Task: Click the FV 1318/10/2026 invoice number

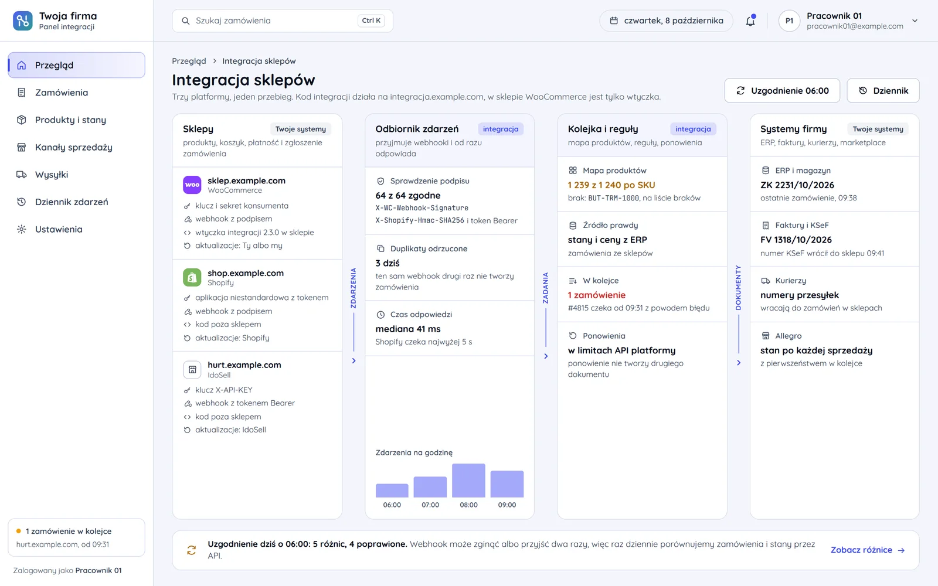Action: point(796,240)
